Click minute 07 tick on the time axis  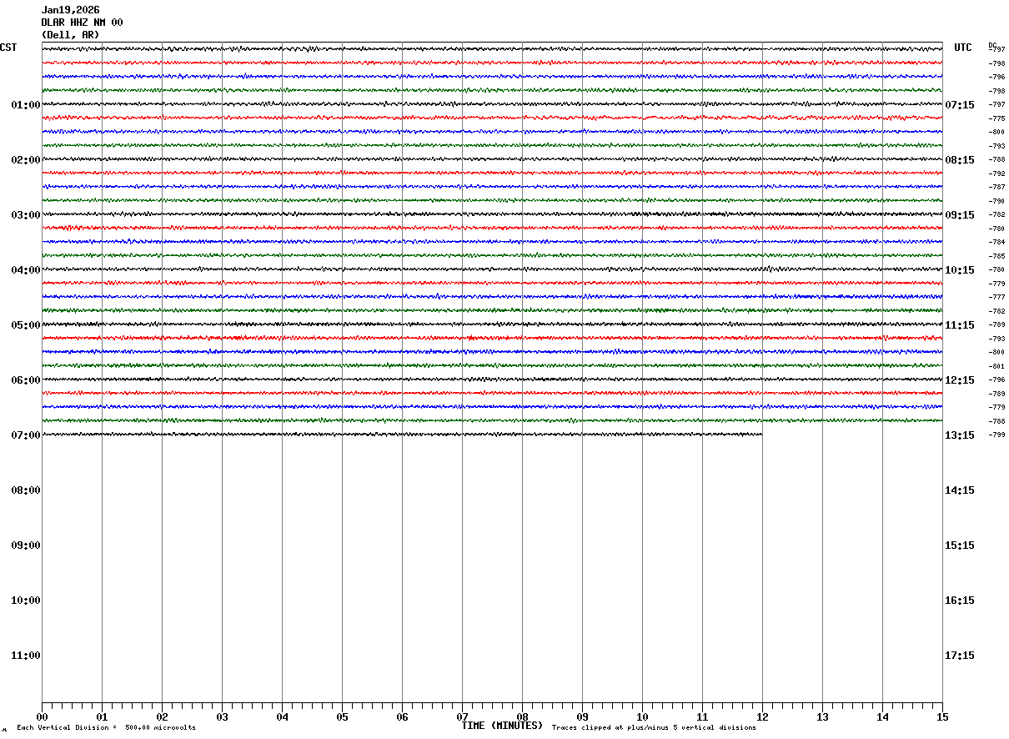coord(462,716)
